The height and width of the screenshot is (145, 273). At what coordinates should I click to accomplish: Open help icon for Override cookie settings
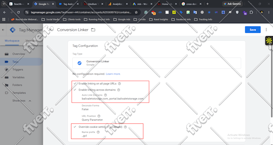tap(125, 127)
